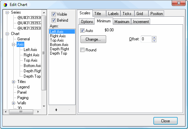Image resolution: width=188 pixels, height=129 pixels.
Task: Click the tree horizontal scrollbar right arrow
Action: tap(38, 112)
